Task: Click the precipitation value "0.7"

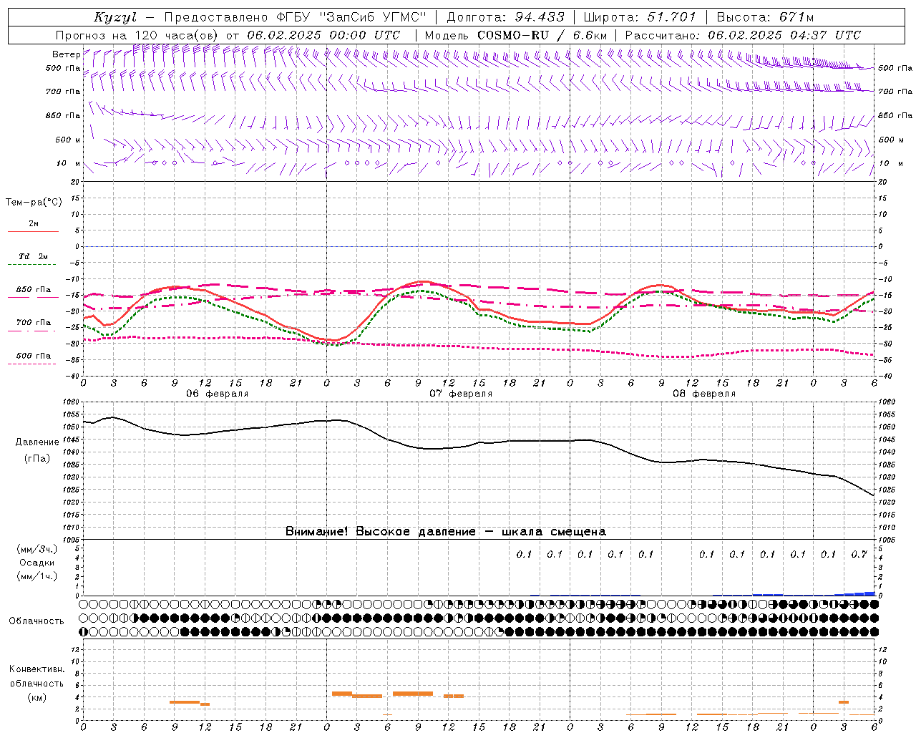Action: coord(859,554)
